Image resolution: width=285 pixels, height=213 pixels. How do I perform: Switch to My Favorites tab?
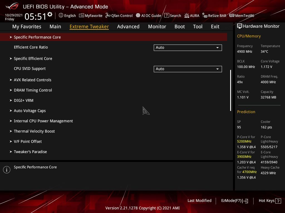click(x=27, y=27)
